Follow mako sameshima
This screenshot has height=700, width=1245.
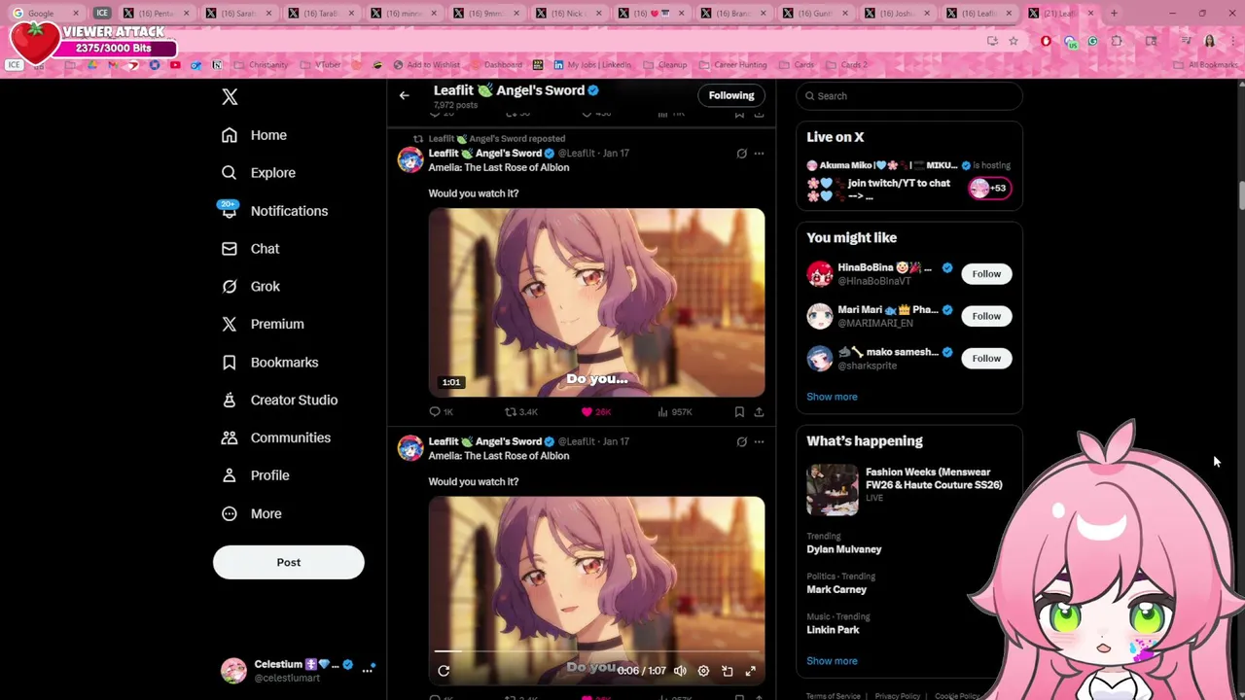point(986,359)
